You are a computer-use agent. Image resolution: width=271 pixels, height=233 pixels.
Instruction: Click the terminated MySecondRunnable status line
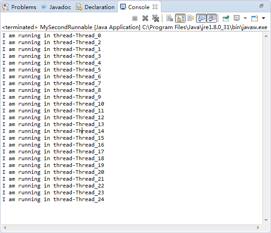pos(135,27)
